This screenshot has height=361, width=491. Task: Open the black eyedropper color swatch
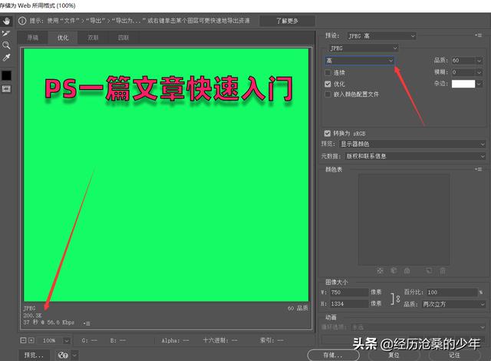point(6,75)
